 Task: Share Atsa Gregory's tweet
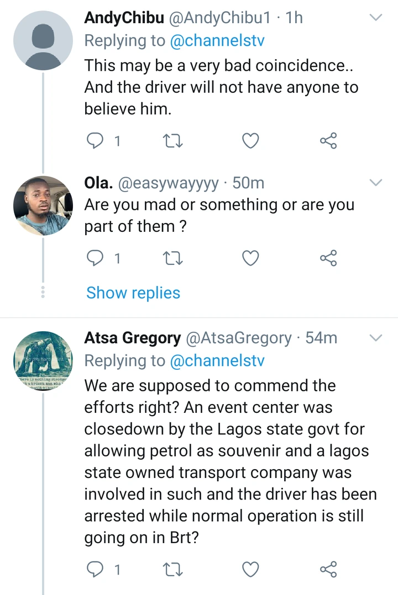click(x=328, y=569)
